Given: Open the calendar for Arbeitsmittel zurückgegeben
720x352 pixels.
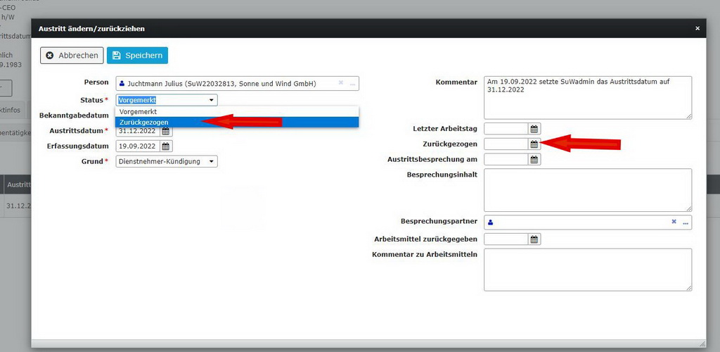Looking at the screenshot, I should [534, 239].
